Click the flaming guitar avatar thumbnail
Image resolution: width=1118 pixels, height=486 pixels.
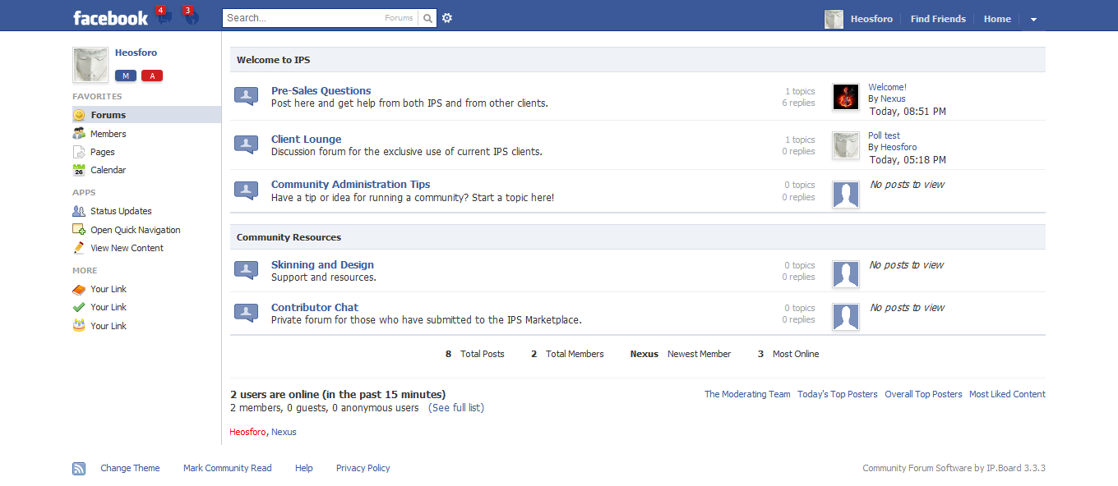click(x=846, y=97)
